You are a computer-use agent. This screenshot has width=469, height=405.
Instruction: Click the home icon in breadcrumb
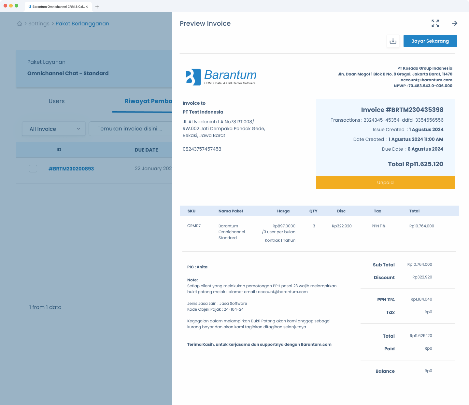[20, 23]
